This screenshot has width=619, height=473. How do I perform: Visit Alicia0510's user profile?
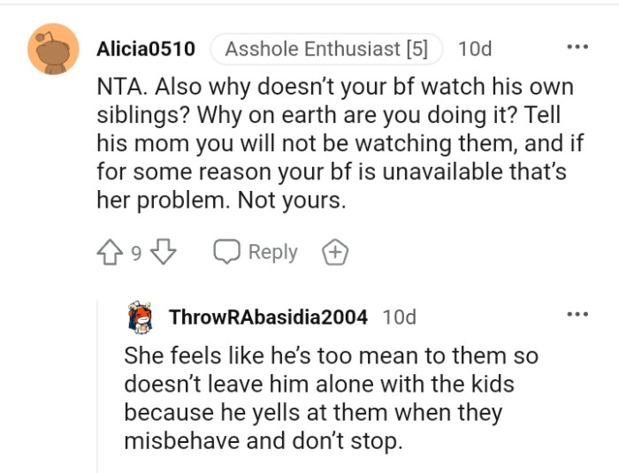pyautogui.click(x=146, y=49)
